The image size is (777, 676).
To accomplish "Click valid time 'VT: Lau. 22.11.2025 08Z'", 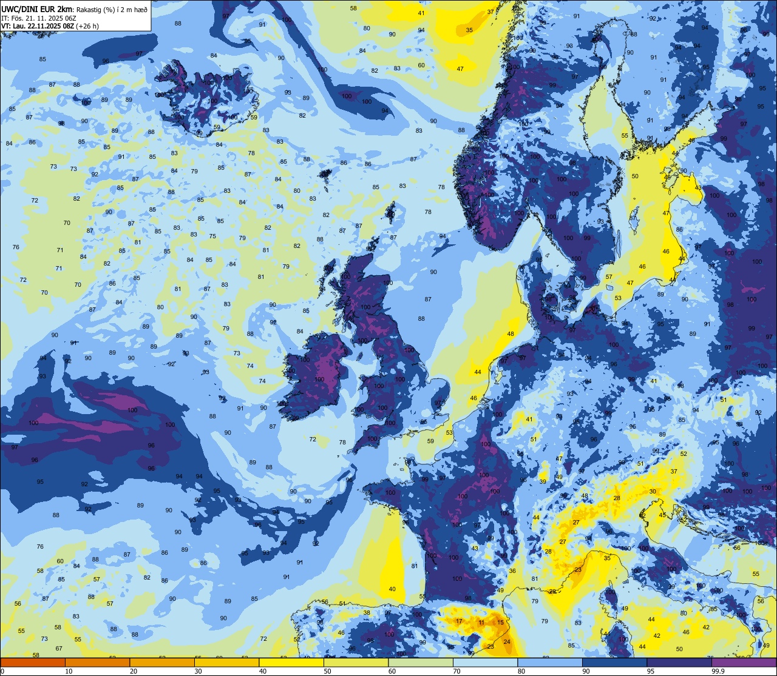I will tap(38, 26).
